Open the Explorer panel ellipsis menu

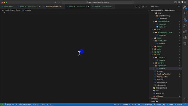tap(179, 6)
